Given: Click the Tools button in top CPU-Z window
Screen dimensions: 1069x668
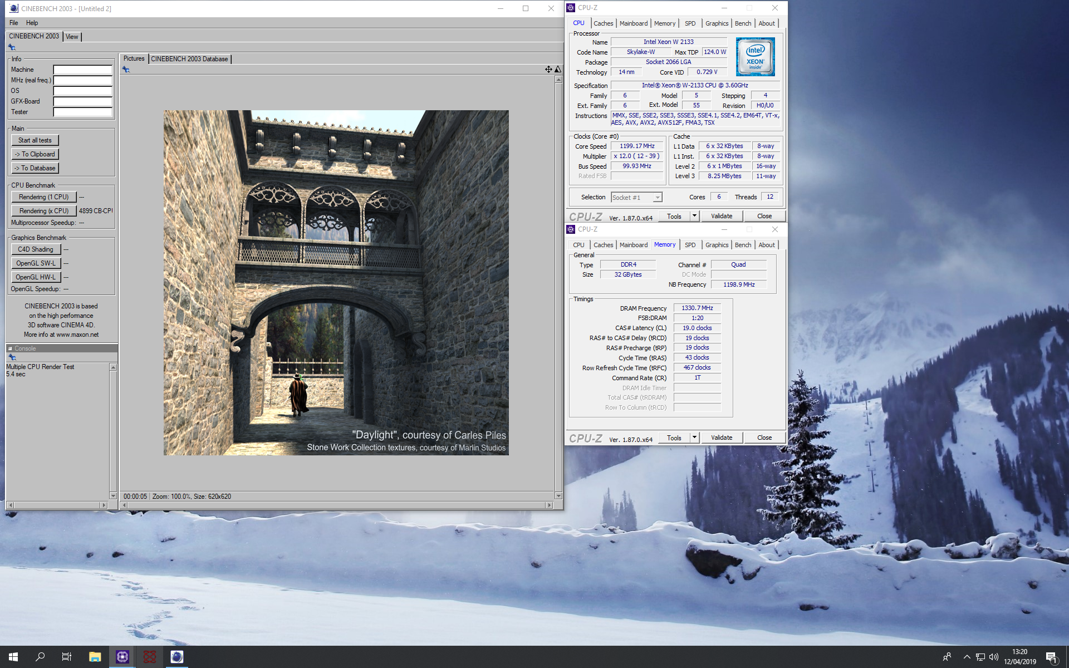Looking at the screenshot, I should tap(674, 216).
